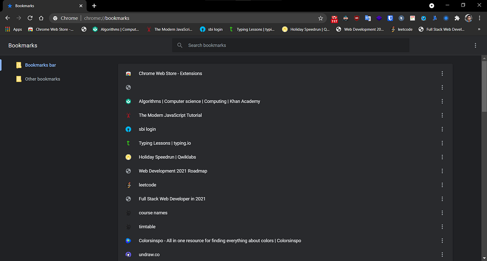Open the Bitwarden extension icon
The image size is (487, 261).
point(390,18)
